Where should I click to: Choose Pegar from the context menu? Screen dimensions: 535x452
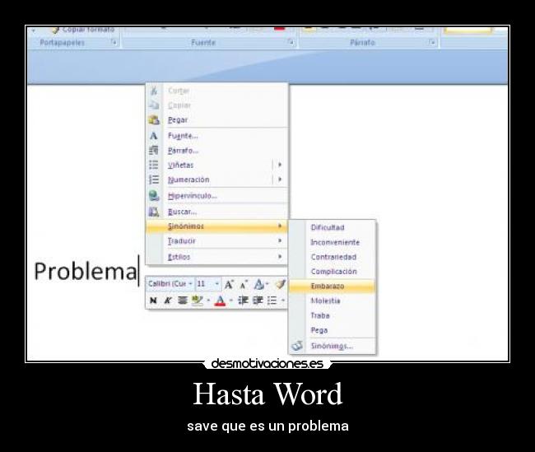pos(178,120)
